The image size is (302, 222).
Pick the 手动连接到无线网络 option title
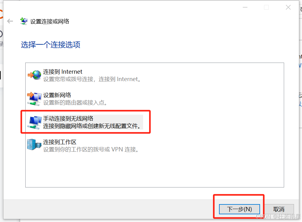[x=68, y=118]
